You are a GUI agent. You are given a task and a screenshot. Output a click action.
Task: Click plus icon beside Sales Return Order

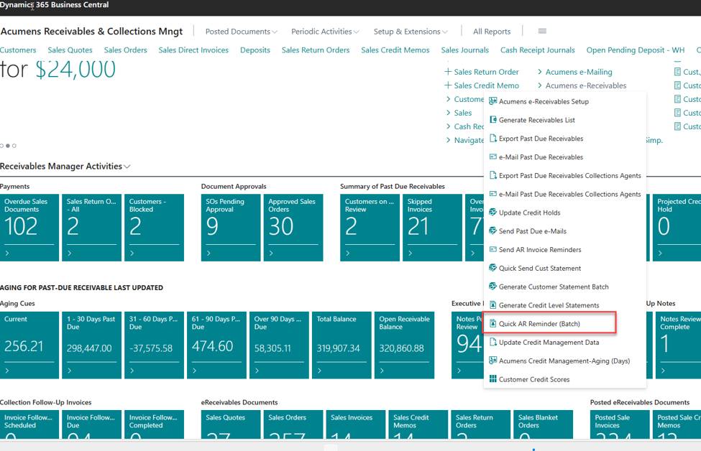tap(448, 71)
